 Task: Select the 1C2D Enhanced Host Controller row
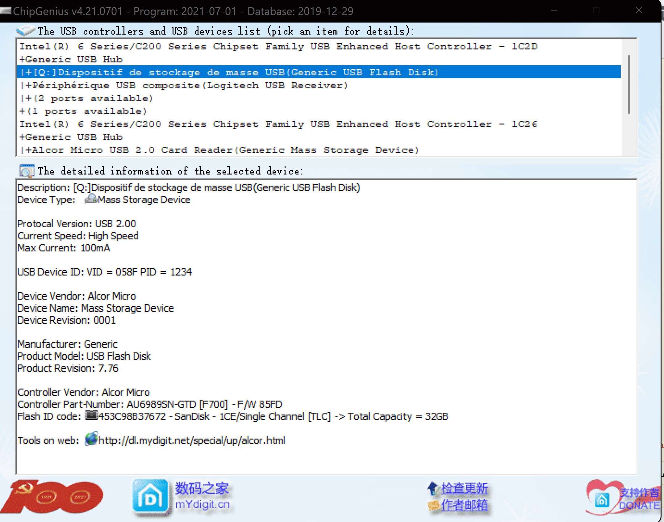319,46
